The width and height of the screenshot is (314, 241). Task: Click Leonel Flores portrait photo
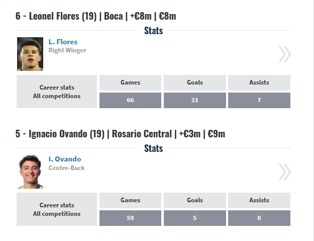coord(30,54)
